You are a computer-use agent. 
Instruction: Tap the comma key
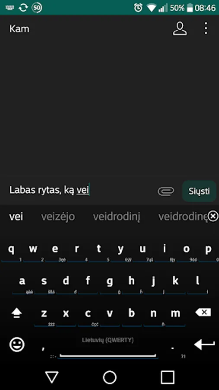43,347
